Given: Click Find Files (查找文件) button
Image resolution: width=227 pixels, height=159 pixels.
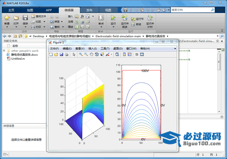Looking at the screenshot, I should click(x=39, y=16).
